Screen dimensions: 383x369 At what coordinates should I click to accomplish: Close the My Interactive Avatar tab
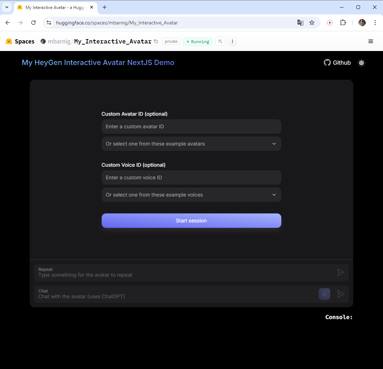coord(92,7)
